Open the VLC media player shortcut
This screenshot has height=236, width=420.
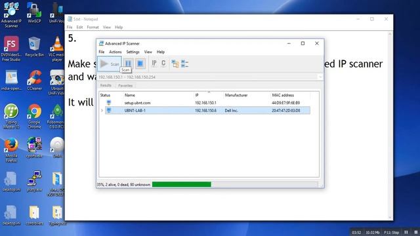click(57, 49)
